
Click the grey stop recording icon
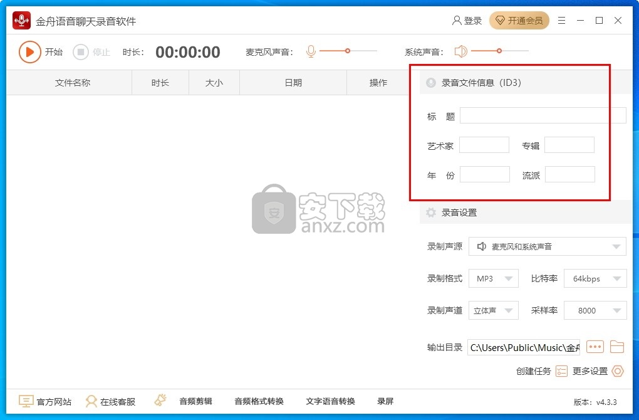(81, 52)
